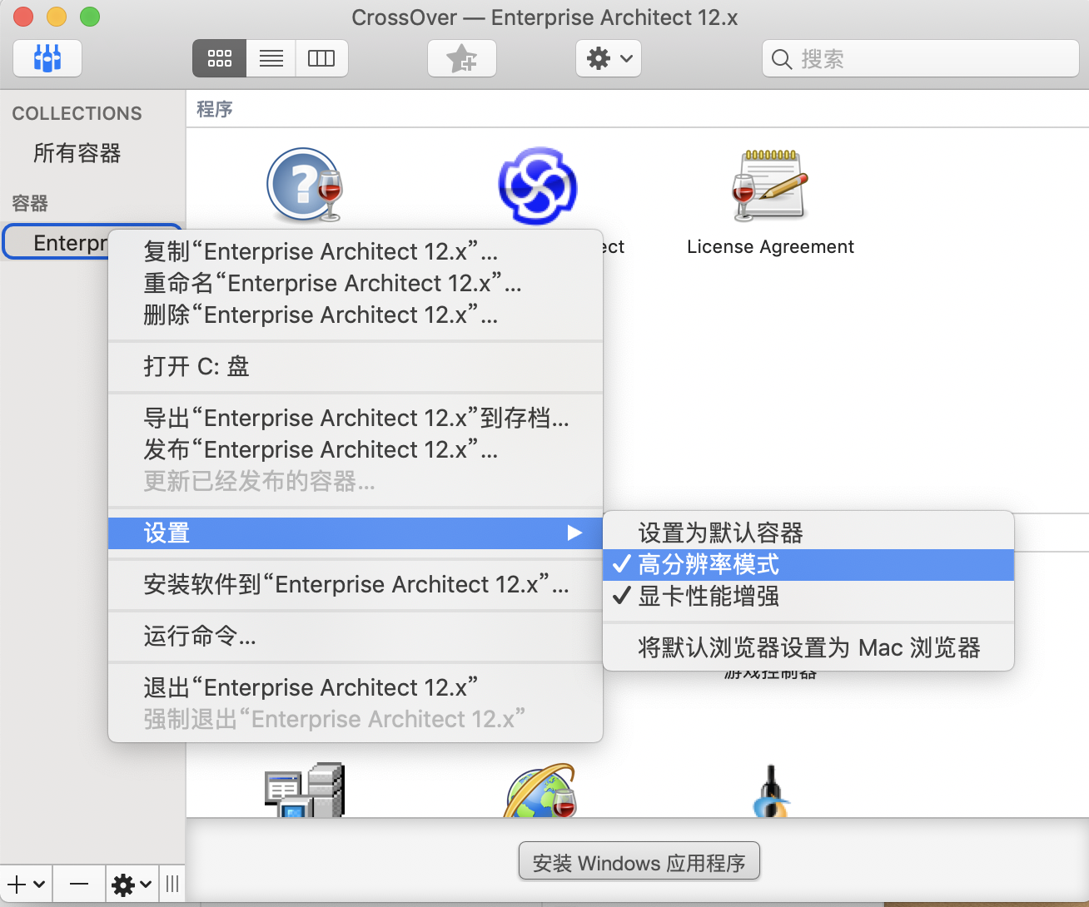Click 安装 Windows 应用程序 button

tap(639, 862)
